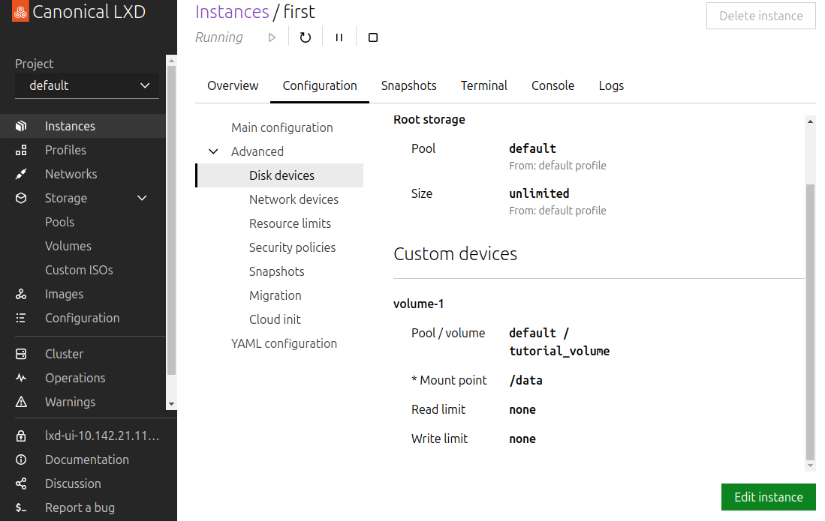Click the Operations pulse icon
The height and width of the screenshot is (521, 825).
21,378
